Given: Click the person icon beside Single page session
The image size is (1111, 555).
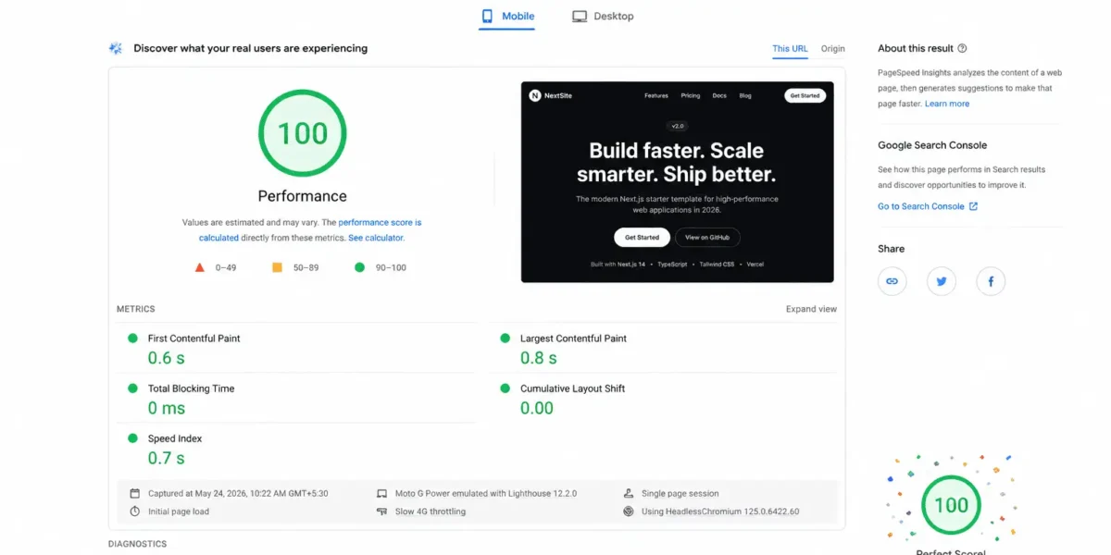Looking at the screenshot, I should [629, 493].
